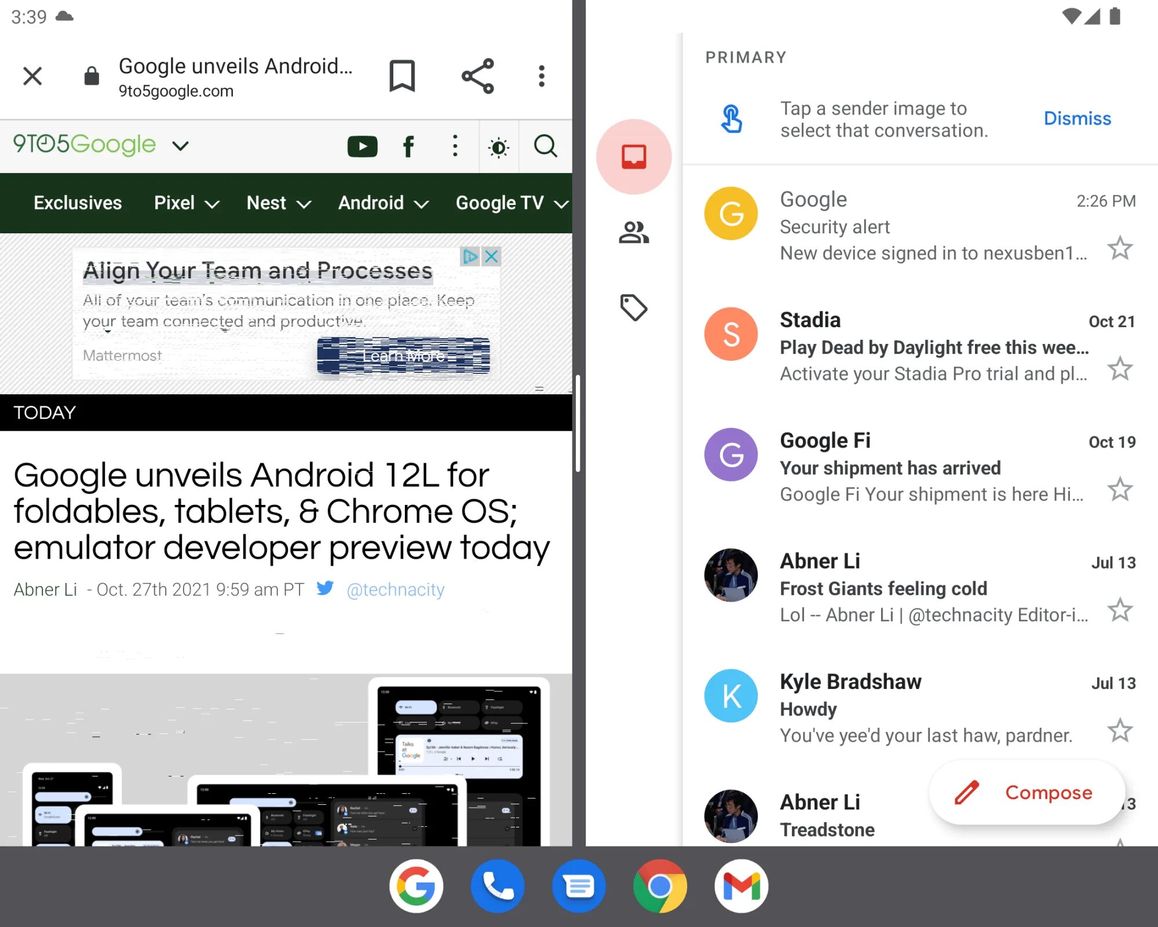Dismiss the sender image tip

pyautogui.click(x=1077, y=118)
